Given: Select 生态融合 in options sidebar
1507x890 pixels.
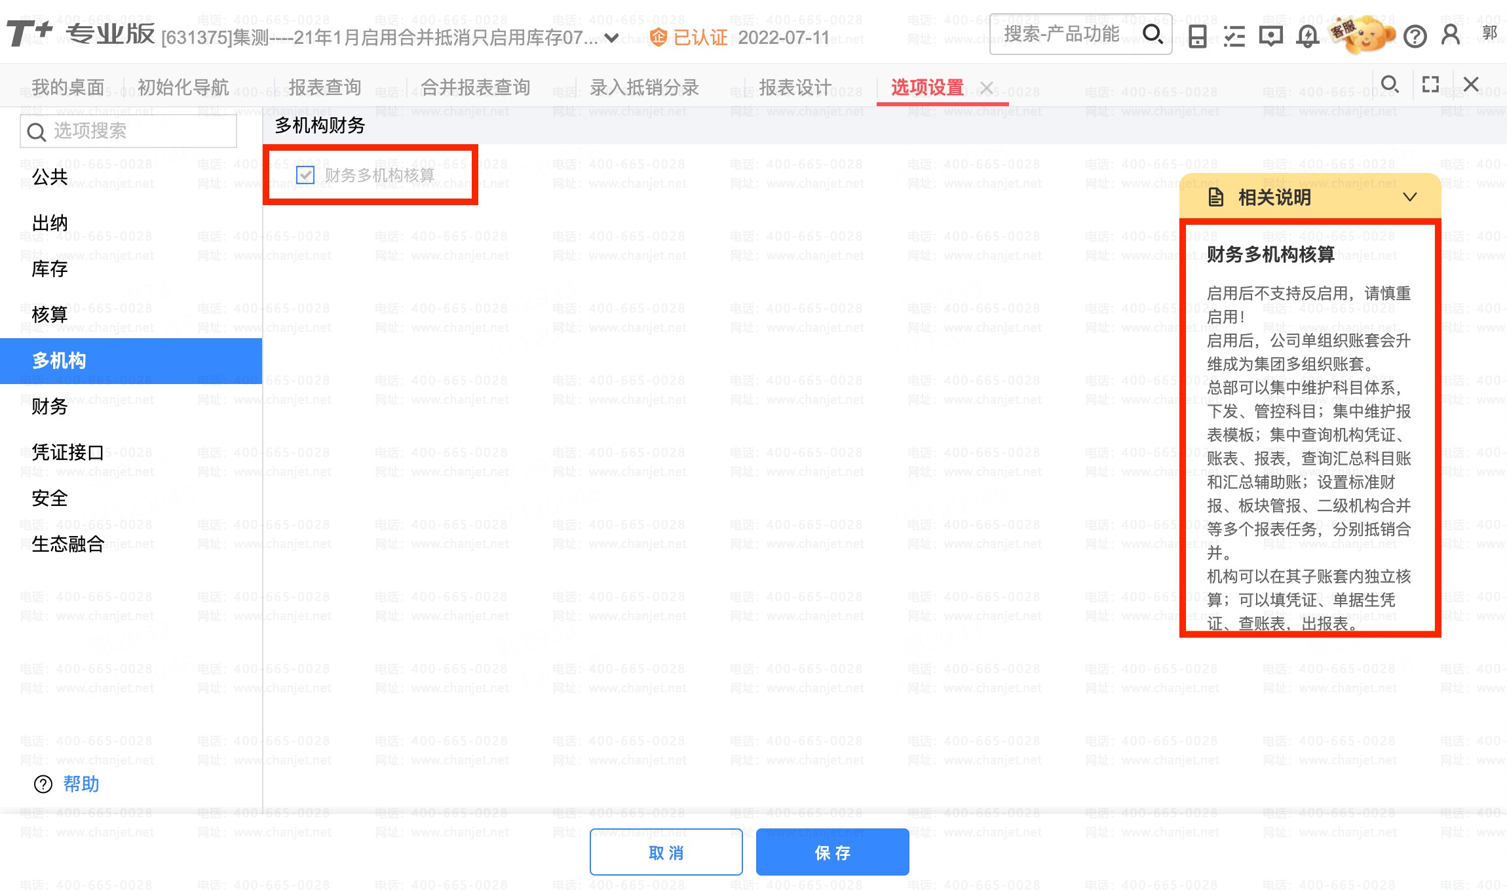Looking at the screenshot, I should pos(131,544).
